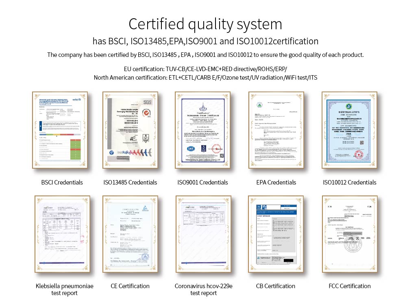Open the ISO13485 SGS certificate image
407x304 pixels.
(x=130, y=130)
